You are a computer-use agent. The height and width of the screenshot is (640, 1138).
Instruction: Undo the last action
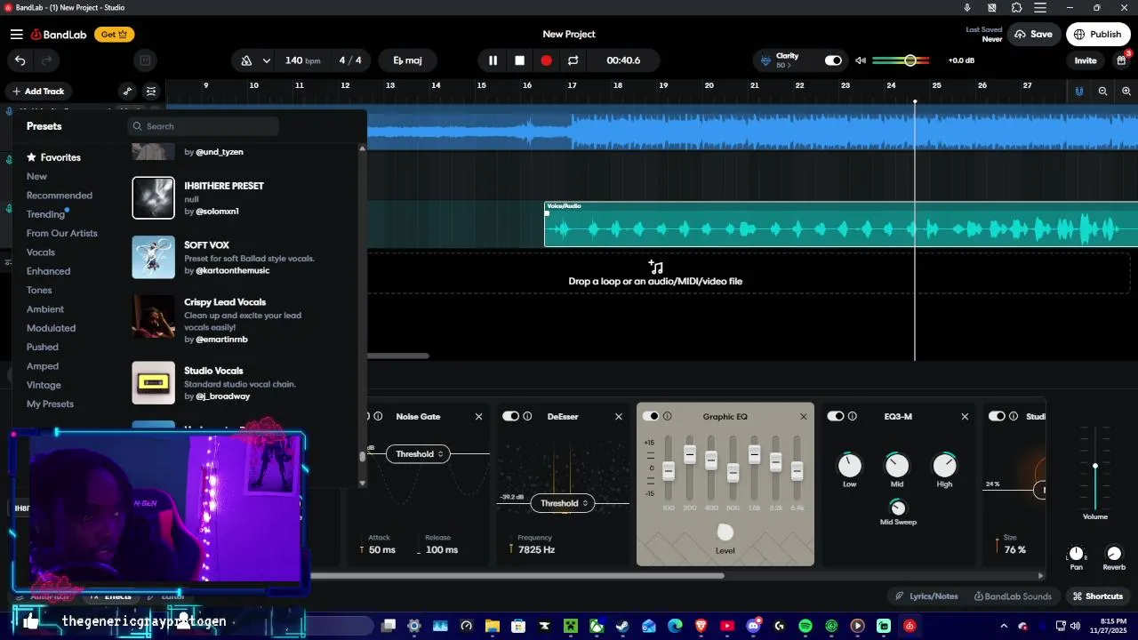(x=20, y=60)
